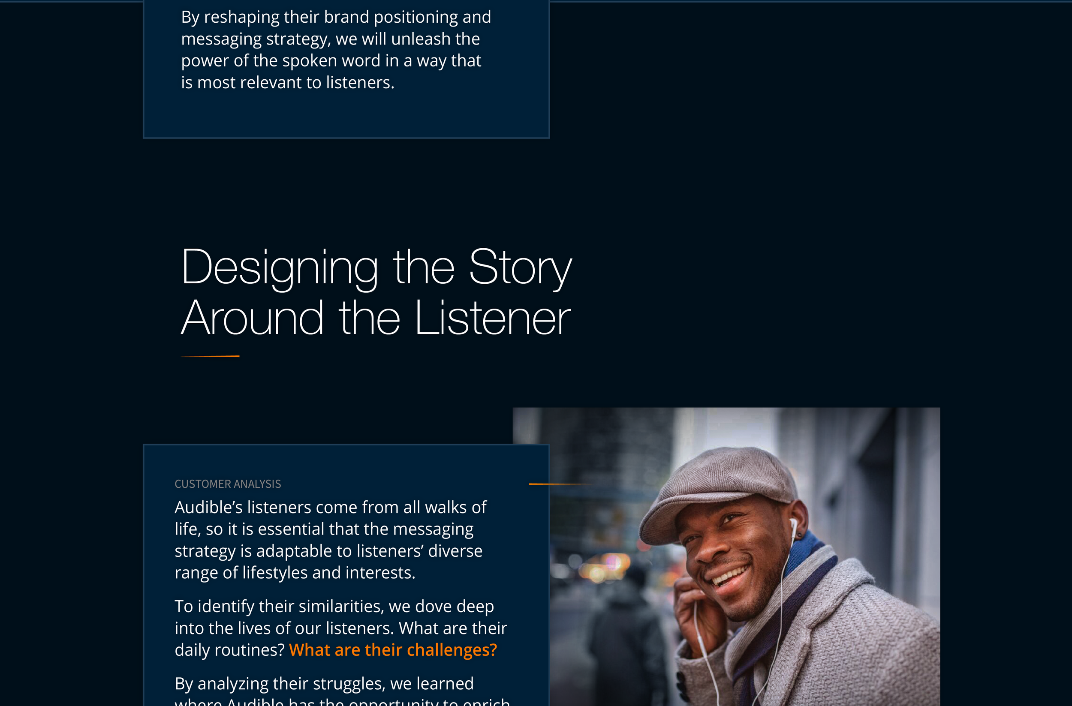The height and width of the screenshot is (706, 1072).
Task: Click the "By reshaping their brand positioning" paragraph
Action: tap(336, 50)
